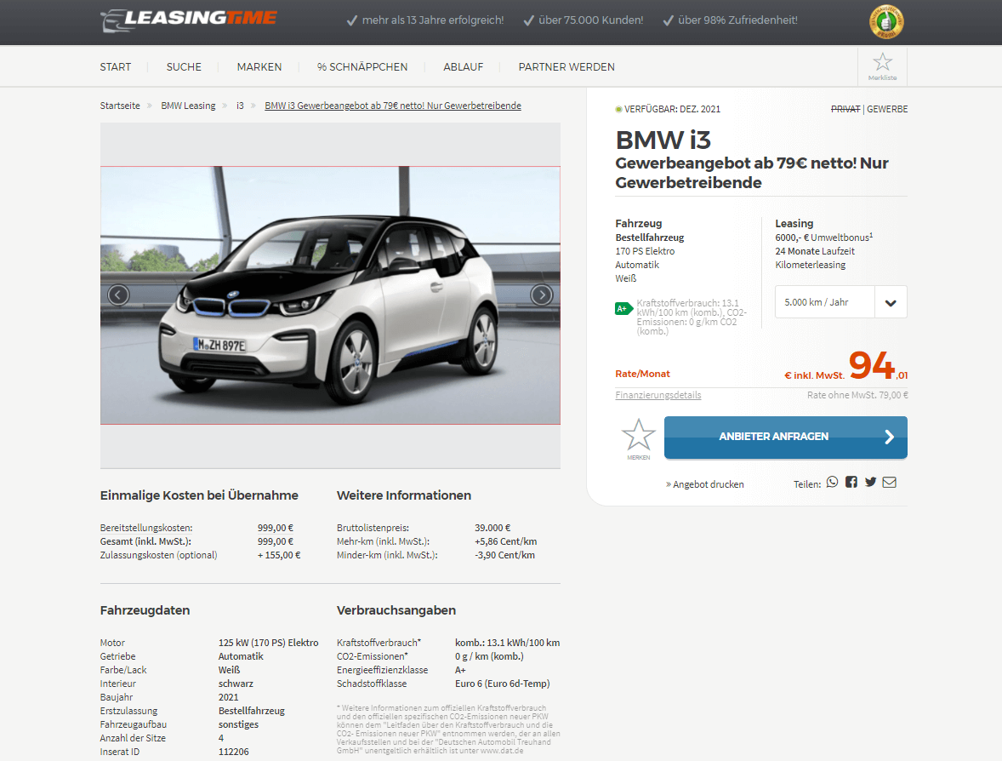The image size is (1002, 761).
Task: Click 'Kilometerleasing' text
Action: tap(811, 265)
